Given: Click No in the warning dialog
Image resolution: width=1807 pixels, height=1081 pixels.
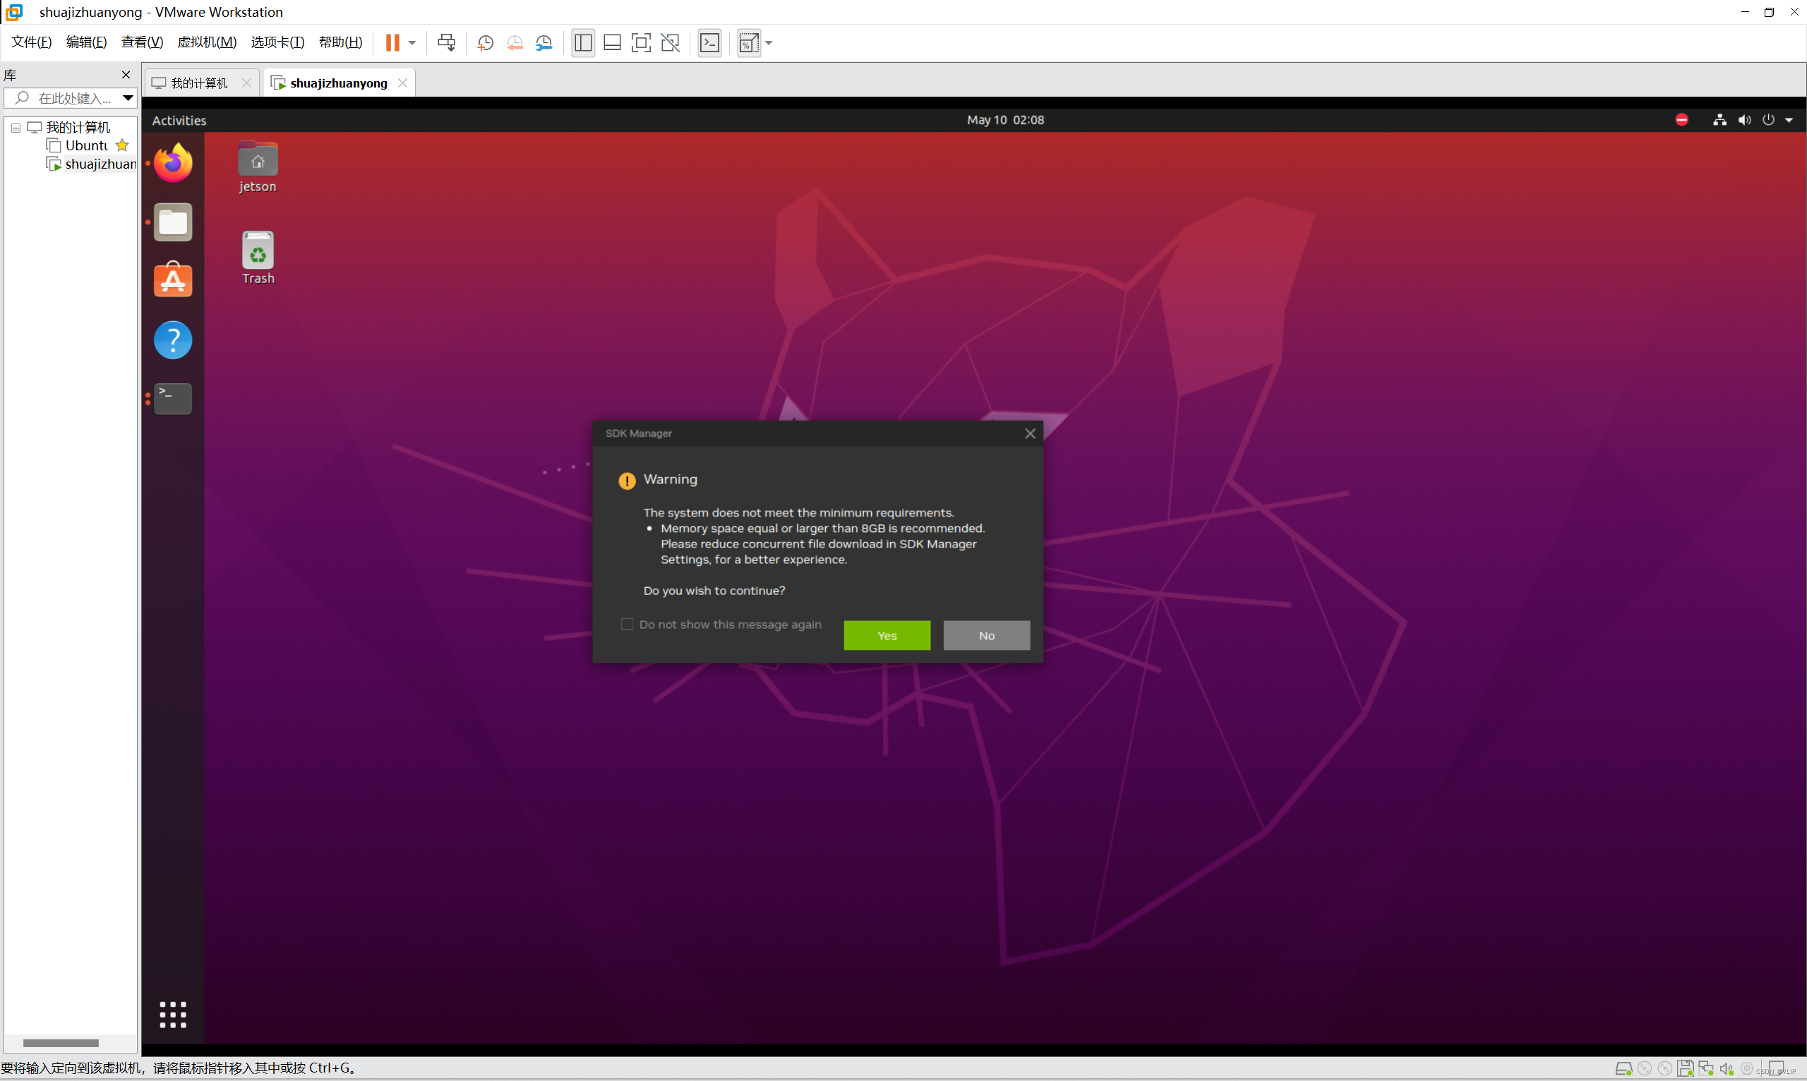Looking at the screenshot, I should [986, 635].
